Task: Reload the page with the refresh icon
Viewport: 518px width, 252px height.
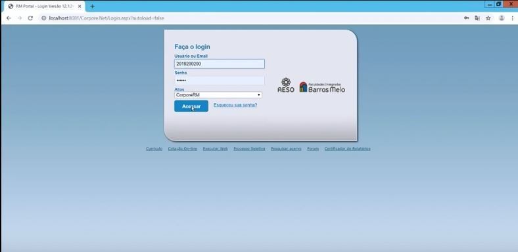Action: pos(30,18)
